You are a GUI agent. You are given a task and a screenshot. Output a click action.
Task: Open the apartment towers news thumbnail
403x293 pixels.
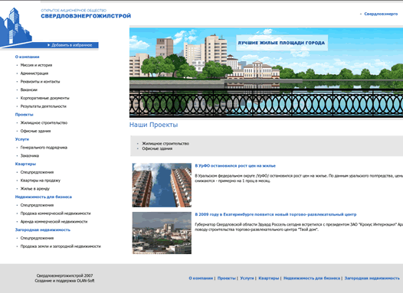(x=162, y=185)
